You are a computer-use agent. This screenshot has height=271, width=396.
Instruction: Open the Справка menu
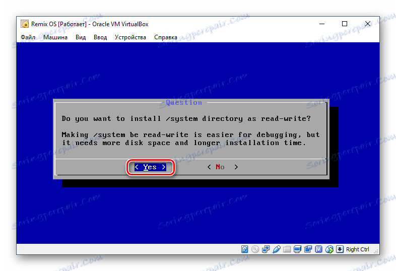click(166, 37)
